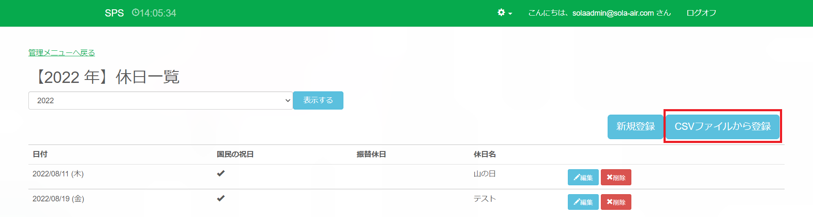Open dropdown caret next to gear
Viewport: 813px width, 217px height.
tap(510, 14)
